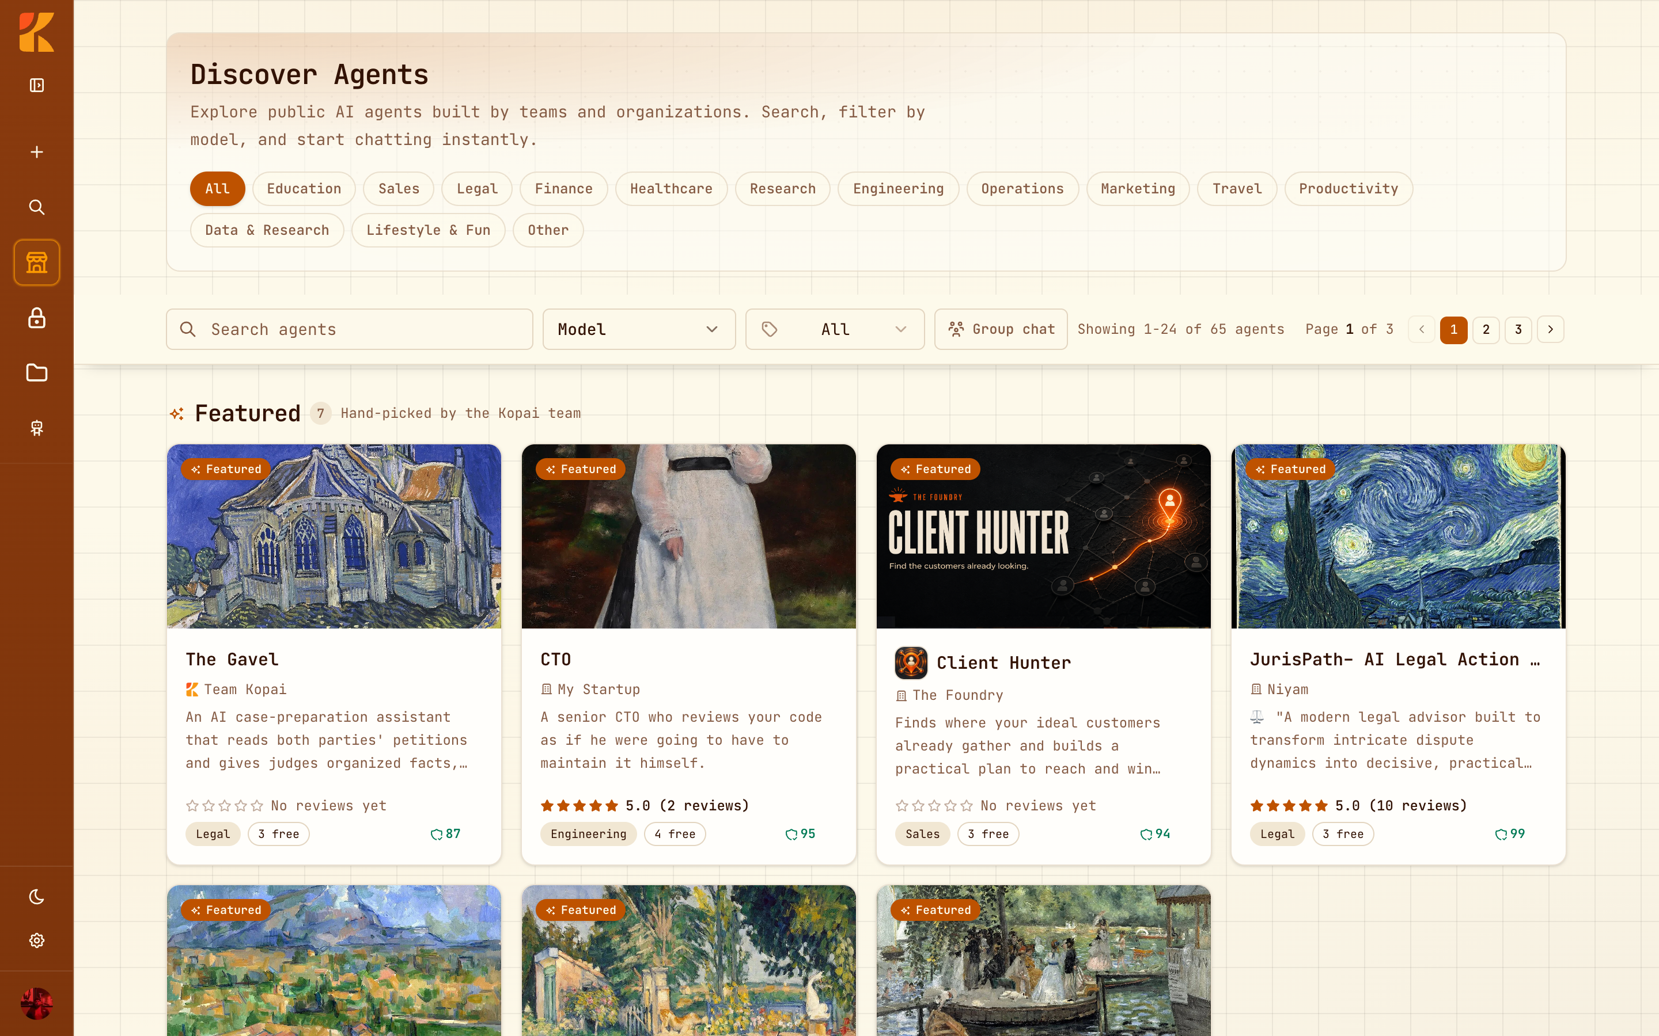Viewport: 1659px width, 1036px height.
Task: Select the Marketing category chip
Action: 1138,189
